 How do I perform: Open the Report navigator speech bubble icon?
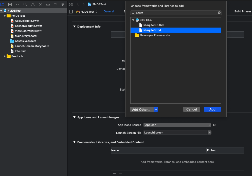[x=63, y=4]
